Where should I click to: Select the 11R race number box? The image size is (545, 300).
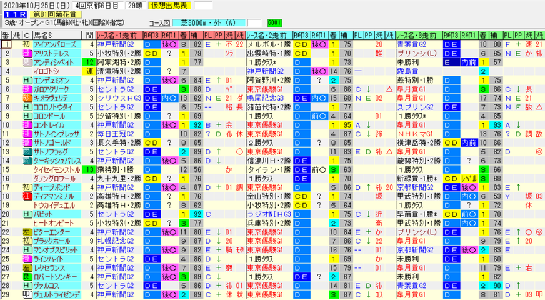click(14, 14)
